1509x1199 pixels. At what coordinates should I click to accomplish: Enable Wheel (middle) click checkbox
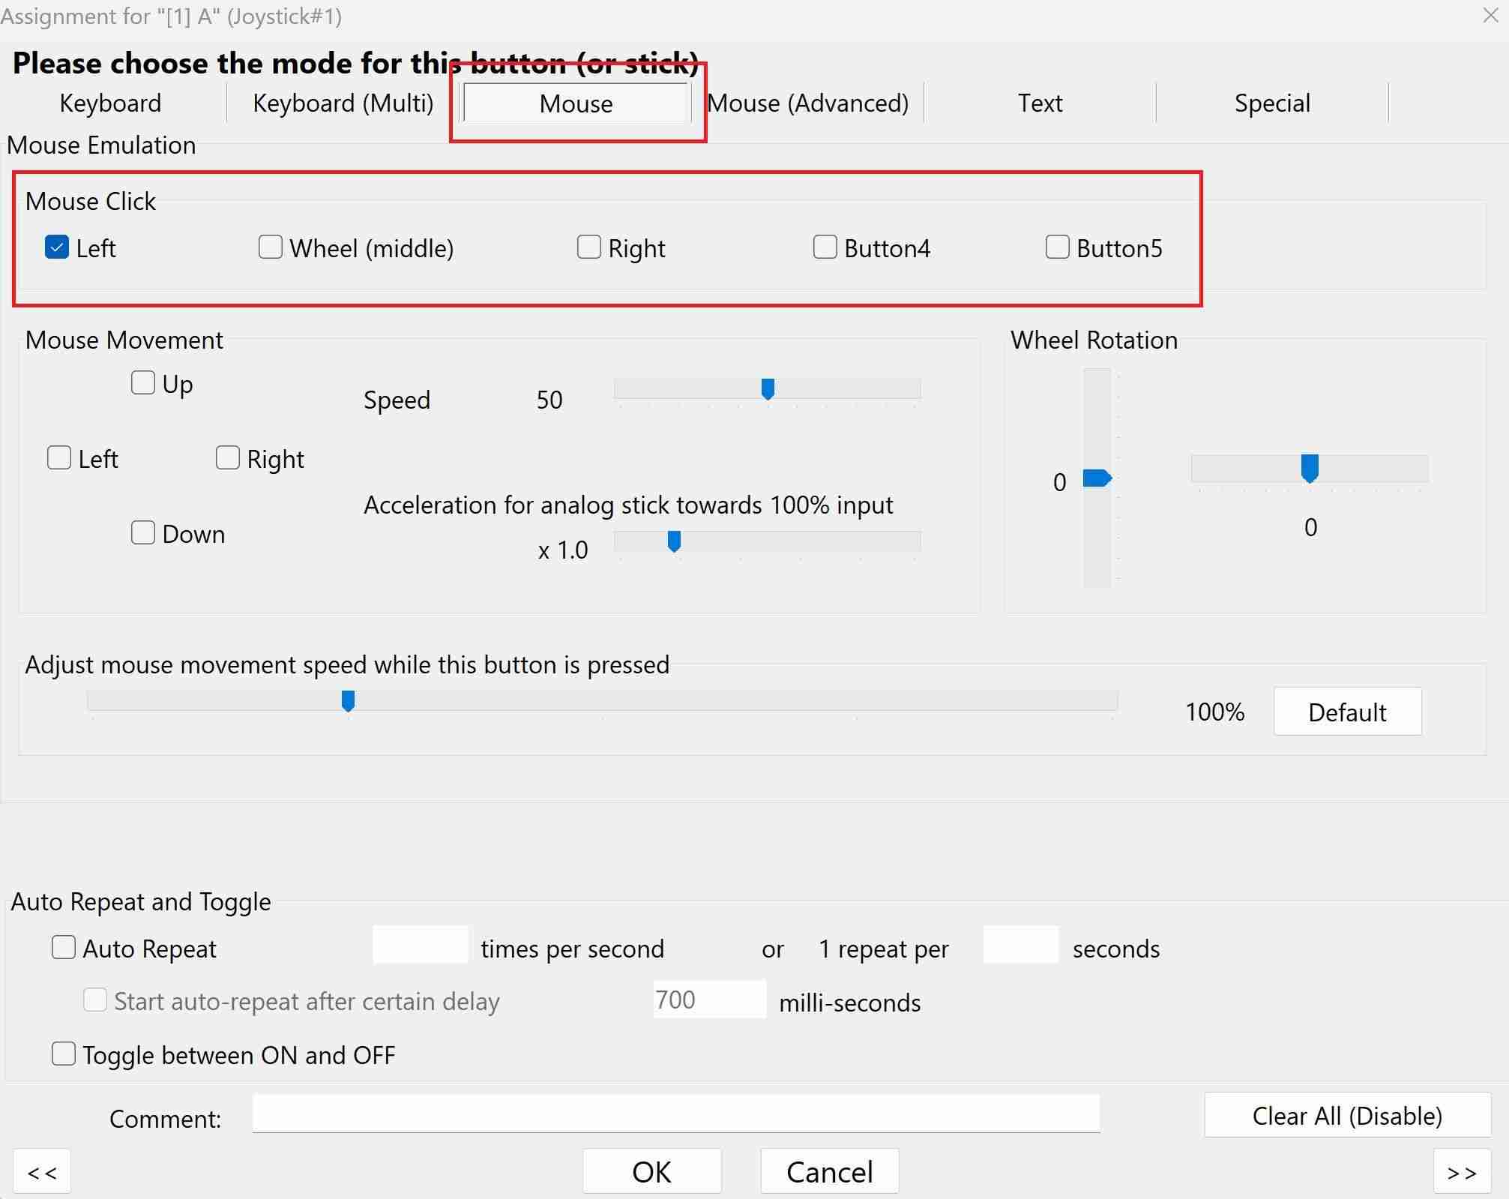pyautogui.click(x=270, y=247)
